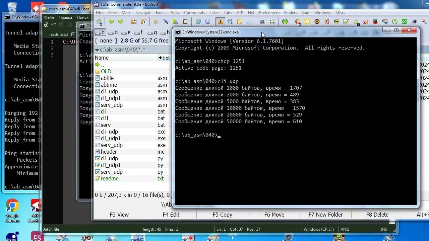Sort file list by Name column

point(126,58)
